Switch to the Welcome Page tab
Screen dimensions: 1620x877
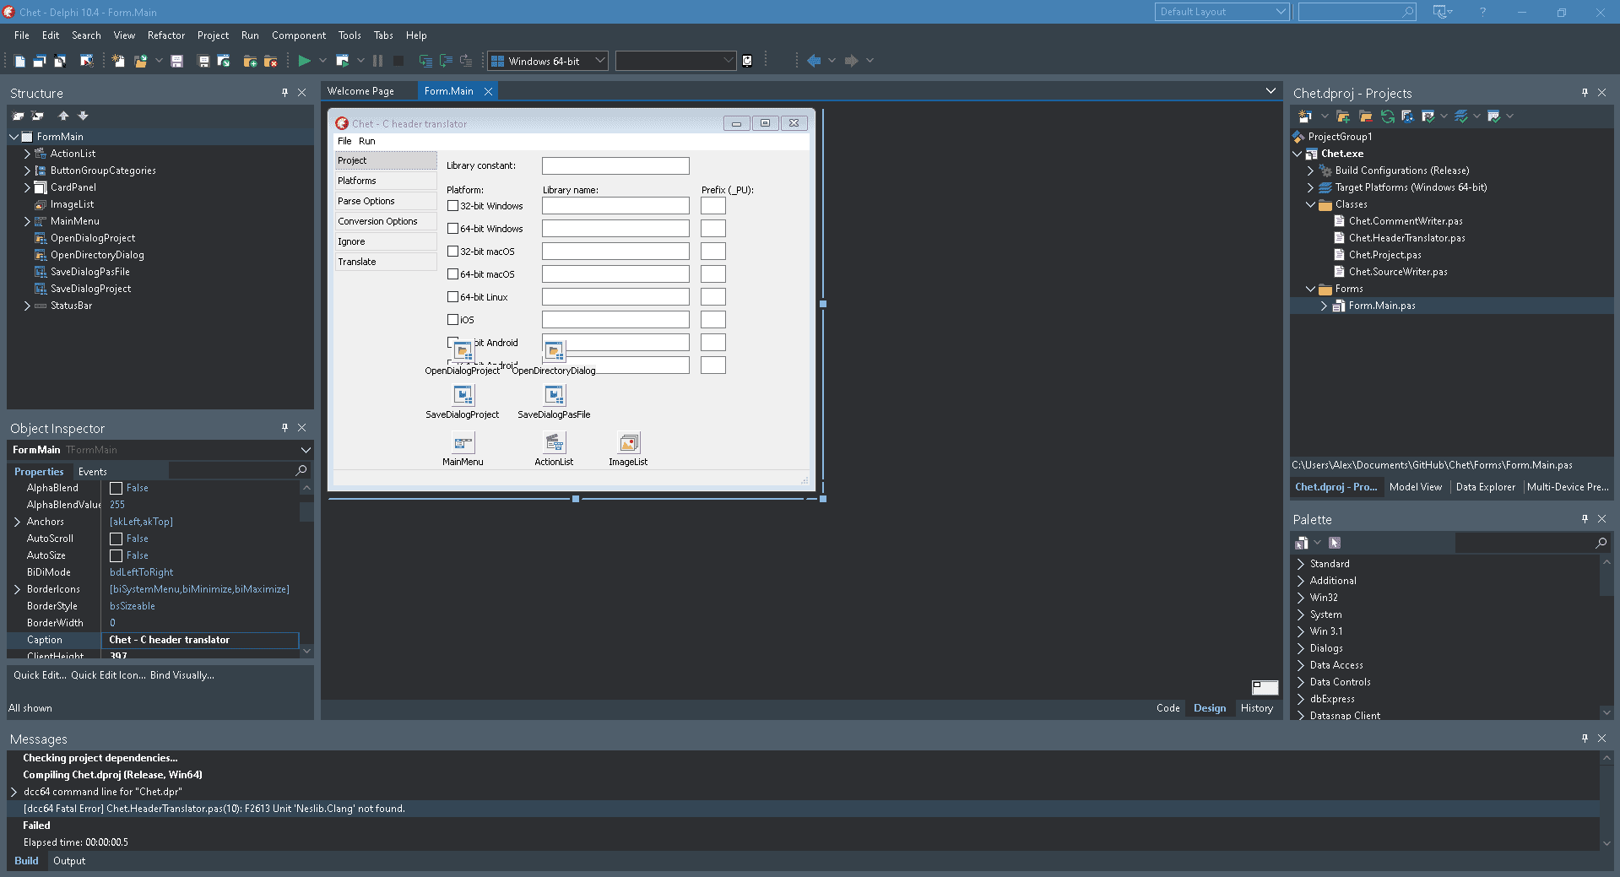point(360,91)
